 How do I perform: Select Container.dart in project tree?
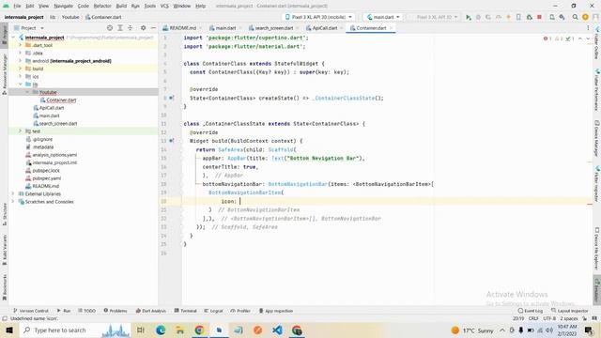[61, 100]
